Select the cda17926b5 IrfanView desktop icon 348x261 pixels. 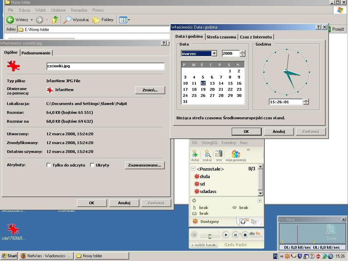[x=13, y=232]
